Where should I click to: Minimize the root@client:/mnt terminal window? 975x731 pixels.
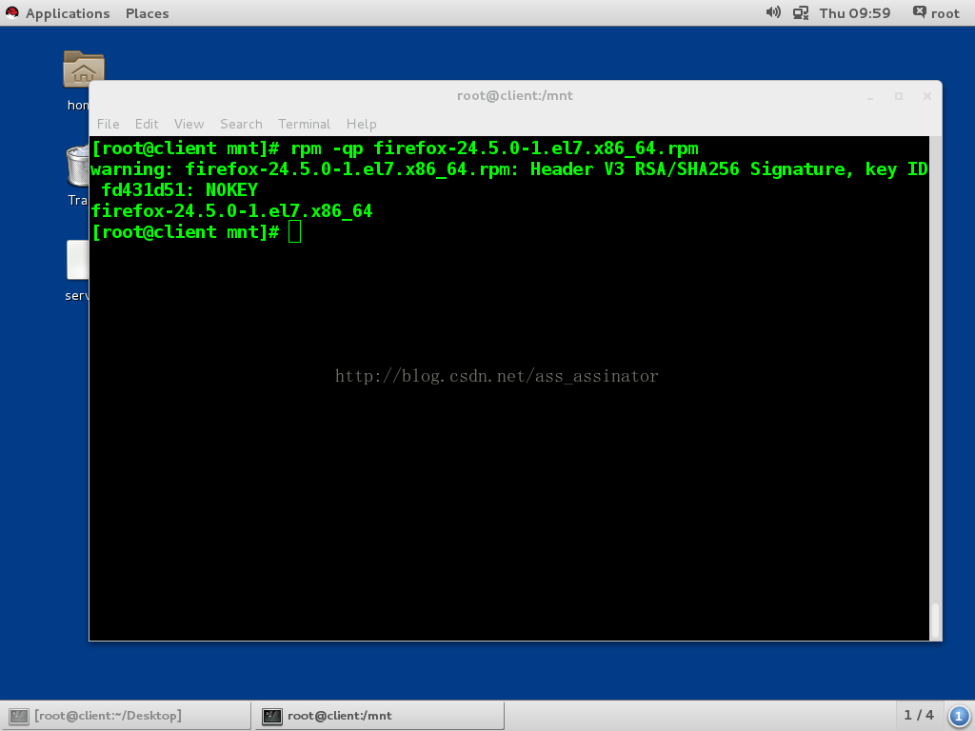click(x=870, y=96)
